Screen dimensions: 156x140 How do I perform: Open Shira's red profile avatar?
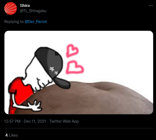click(11, 8)
